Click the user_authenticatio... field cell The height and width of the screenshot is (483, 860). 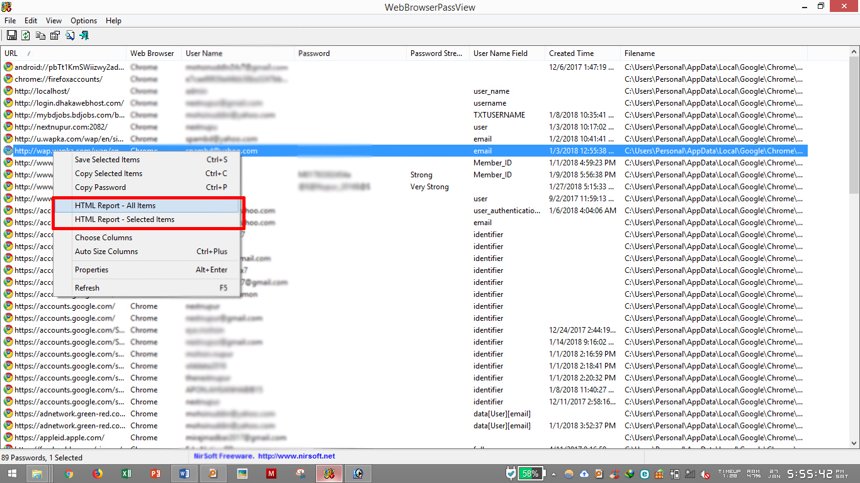[507, 211]
